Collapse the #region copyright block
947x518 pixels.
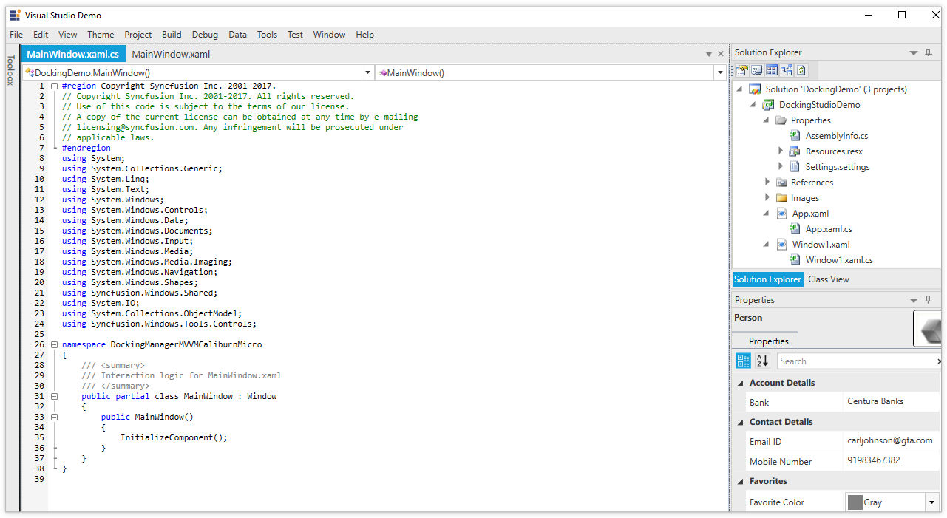54,86
